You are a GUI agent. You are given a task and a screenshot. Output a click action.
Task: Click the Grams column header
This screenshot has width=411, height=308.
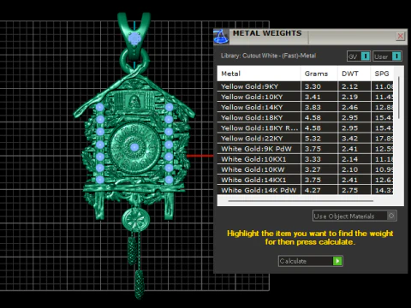pyautogui.click(x=319, y=74)
